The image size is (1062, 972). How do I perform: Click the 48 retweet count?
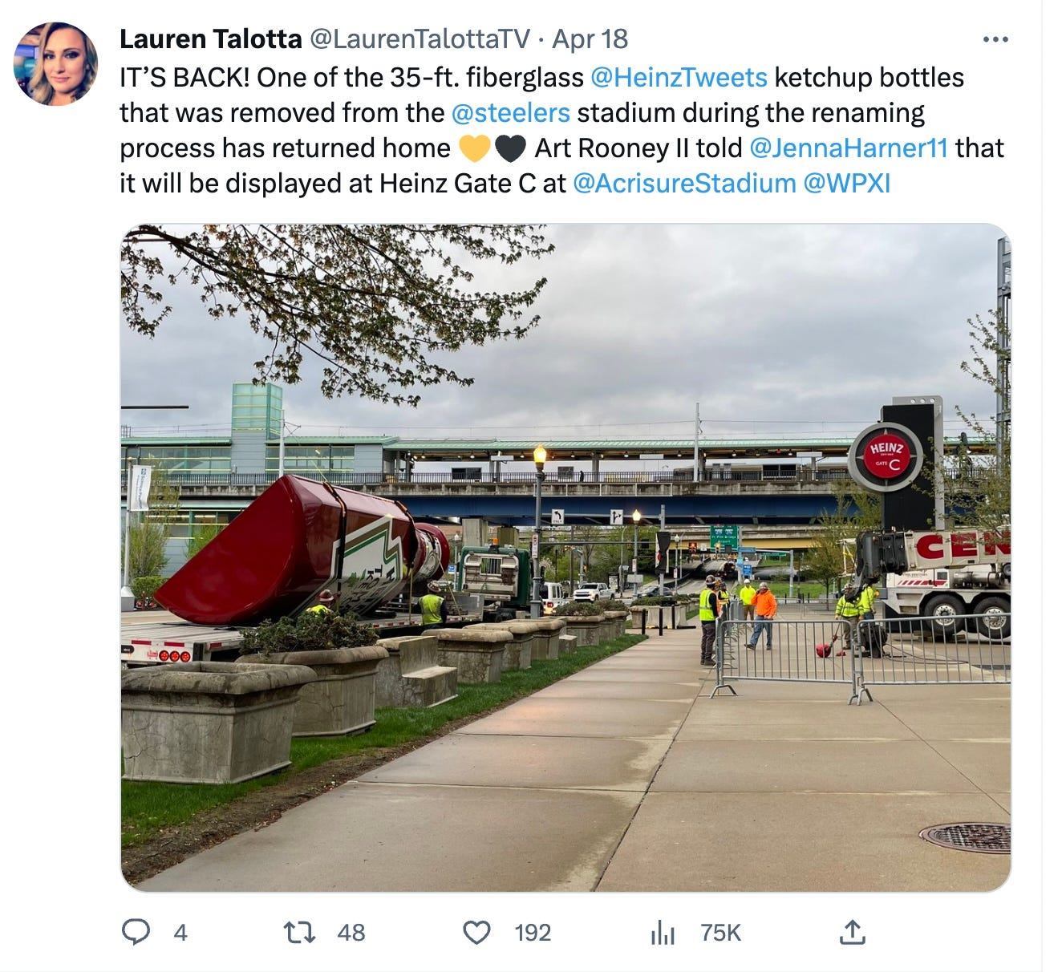tap(351, 933)
